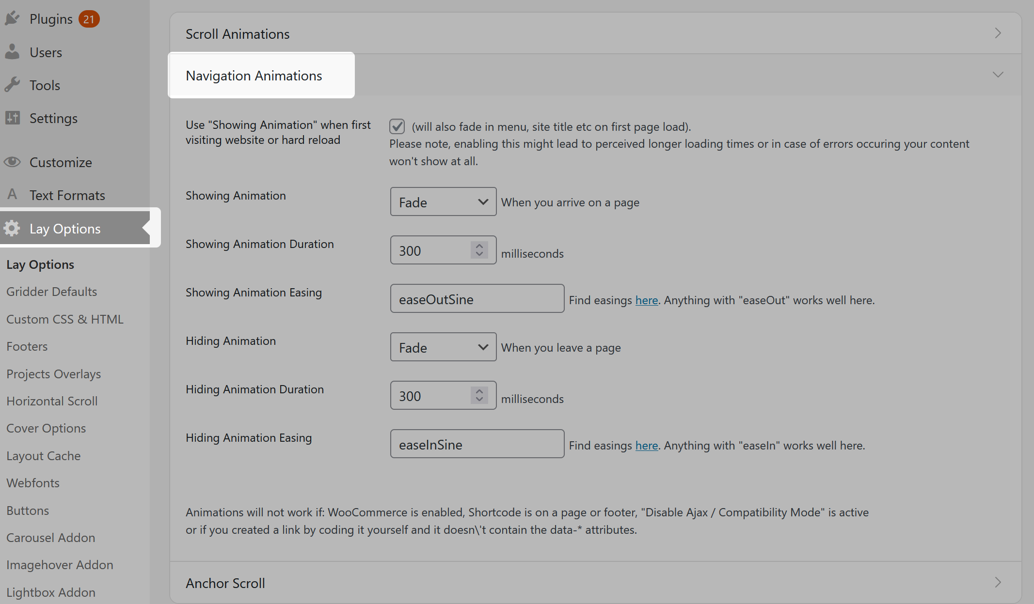Increment Showing Animation Duration with stepper arrow
The height and width of the screenshot is (604, 1034).
pos(478,246)
